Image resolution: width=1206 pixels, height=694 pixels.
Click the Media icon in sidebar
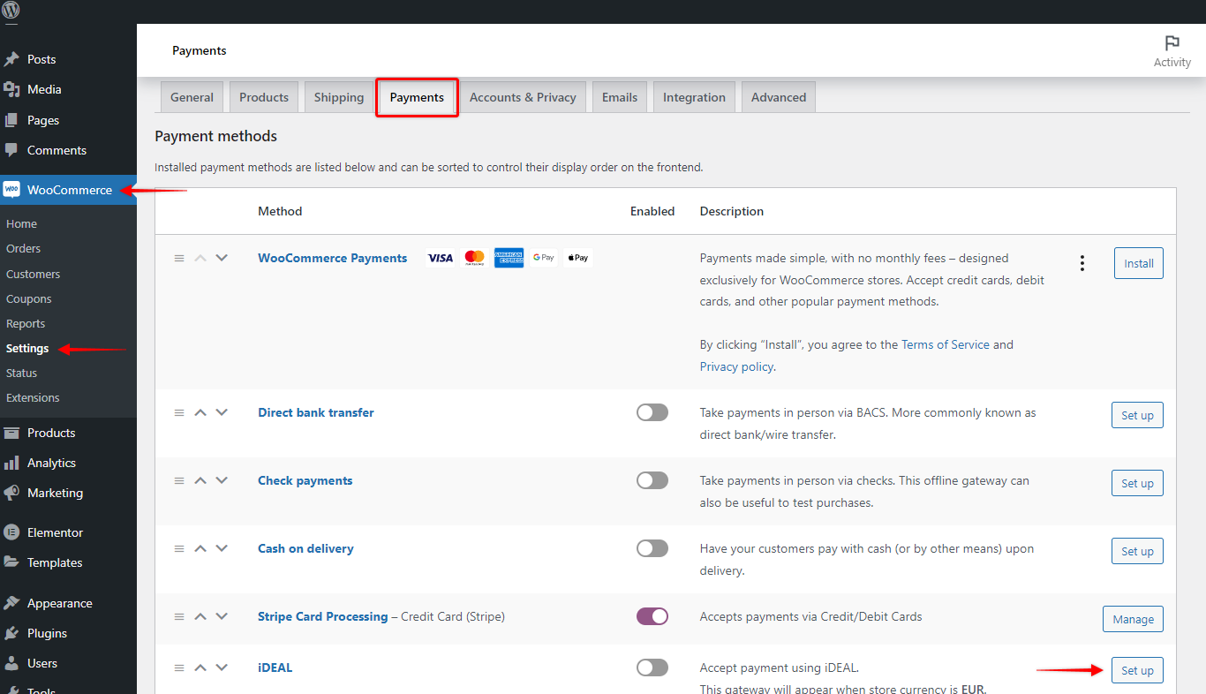tap(11, 89)
